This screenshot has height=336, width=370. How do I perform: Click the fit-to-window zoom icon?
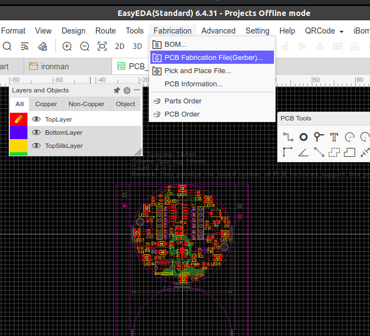point(102,46)
